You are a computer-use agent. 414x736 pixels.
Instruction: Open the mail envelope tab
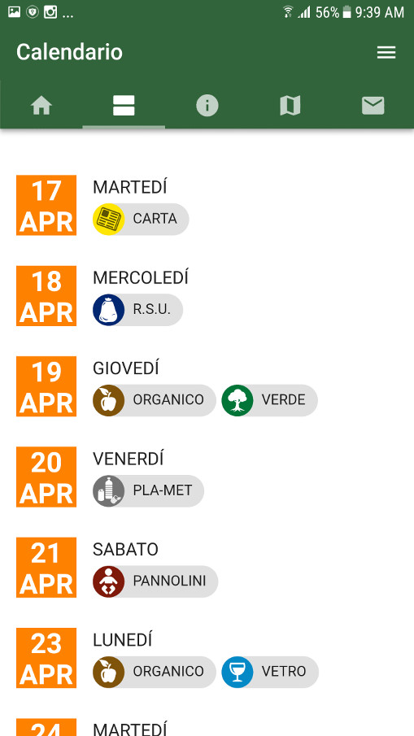coord(373,106)
